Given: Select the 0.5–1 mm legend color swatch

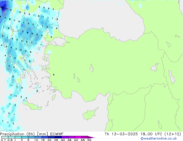Looking at the screenshot, I should pyautogui.click(x=12, y=137).
